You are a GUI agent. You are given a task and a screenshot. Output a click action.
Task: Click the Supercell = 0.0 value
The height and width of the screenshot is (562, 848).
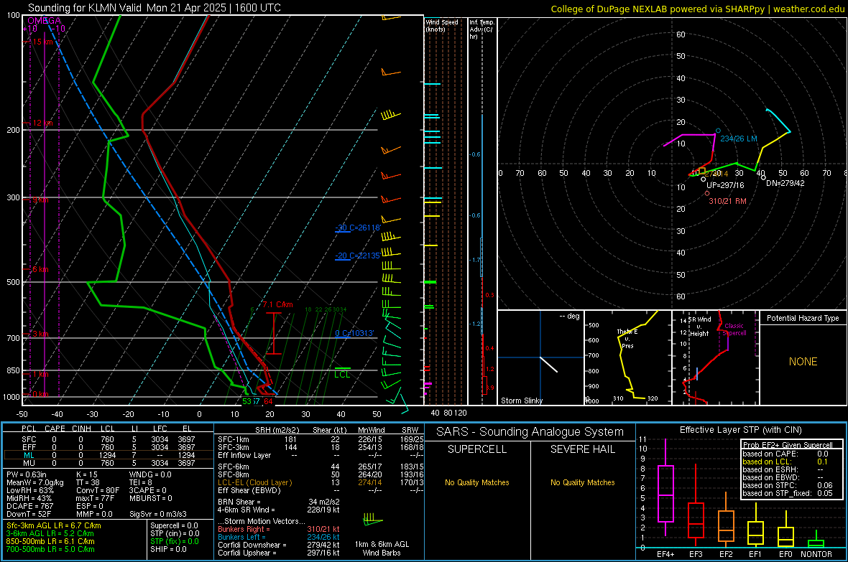(174, 525)
